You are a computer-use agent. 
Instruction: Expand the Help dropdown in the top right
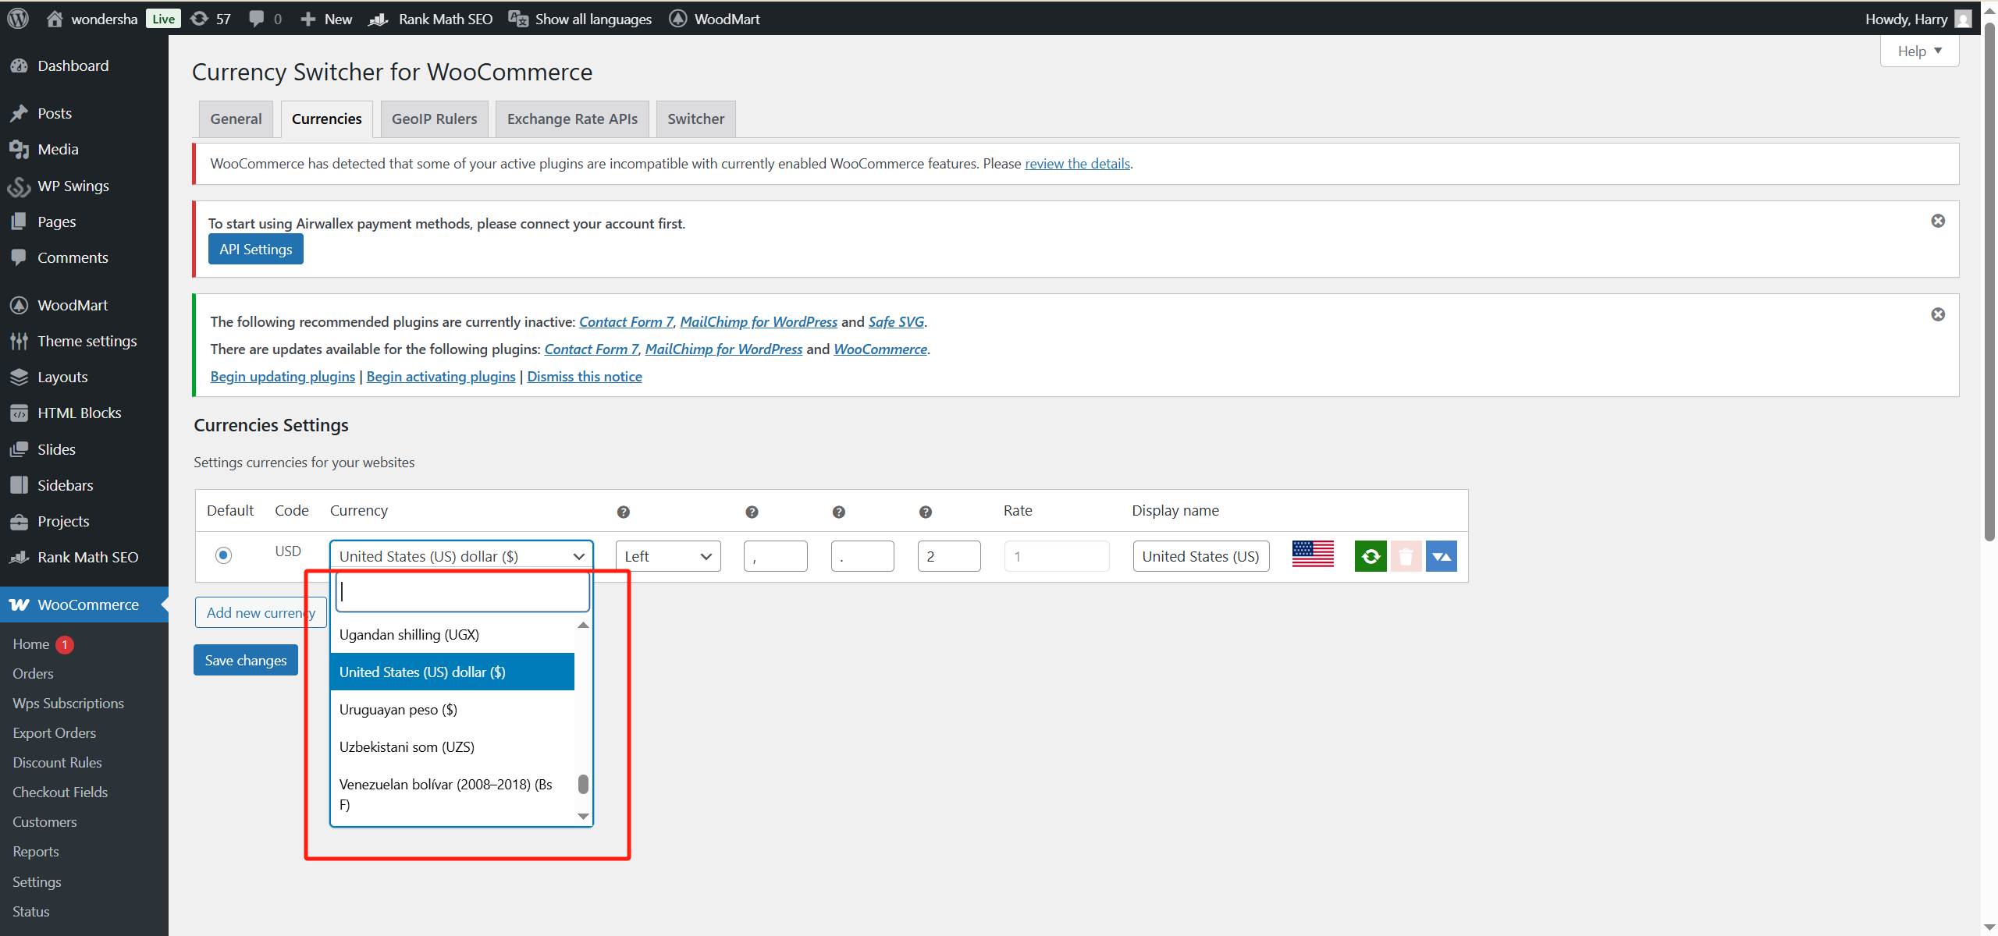1920,51
